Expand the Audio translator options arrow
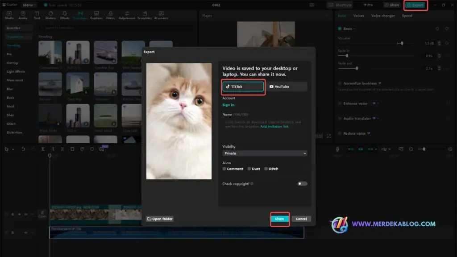Screen dimensions: 457x257 tap(378, 118)
